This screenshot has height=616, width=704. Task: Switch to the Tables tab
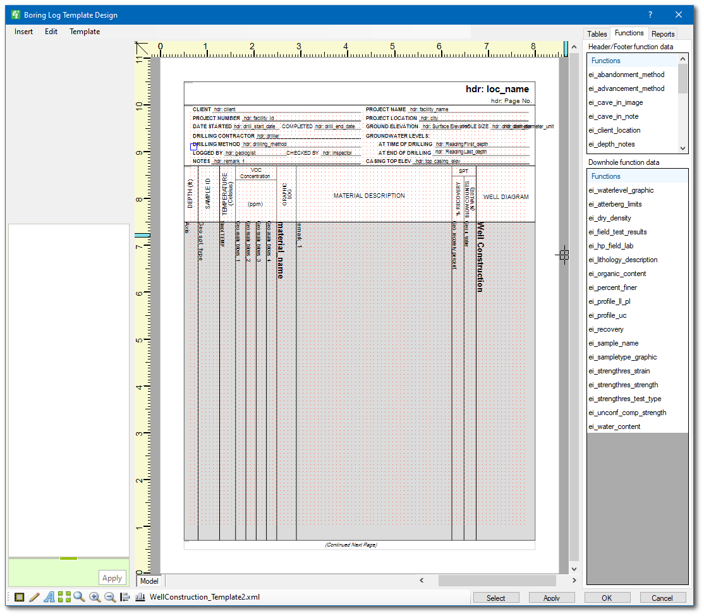point(597,33)
